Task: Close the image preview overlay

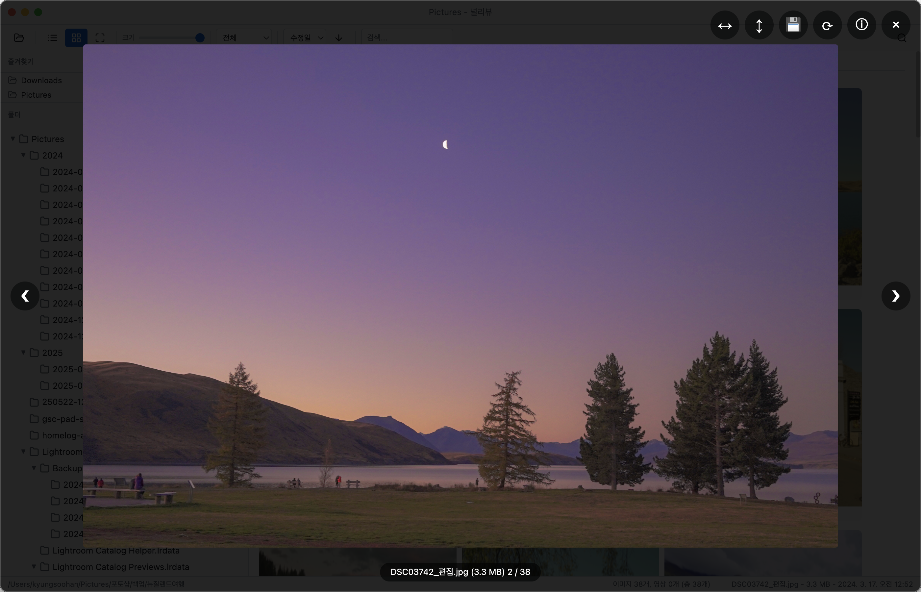Action: [896, 25]
